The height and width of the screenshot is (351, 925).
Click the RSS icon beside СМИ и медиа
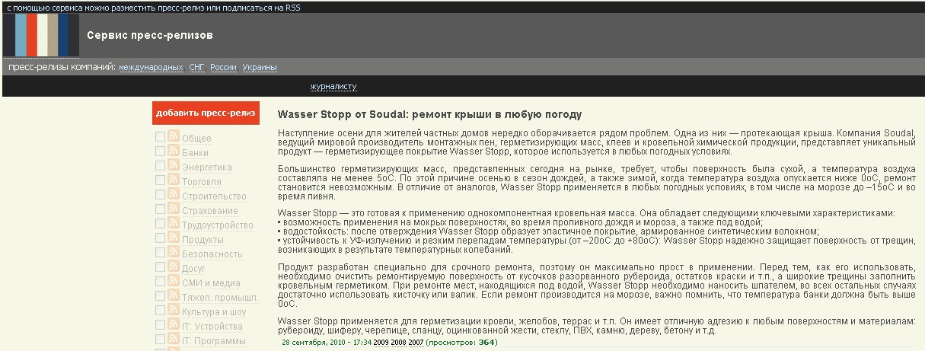point(174,282)
